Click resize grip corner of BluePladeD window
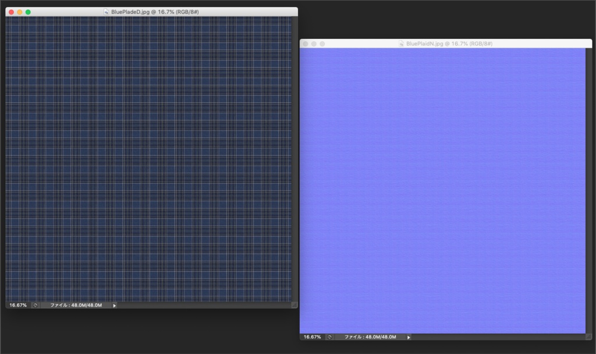Viewport: 596px width, 354px height. 295,305
